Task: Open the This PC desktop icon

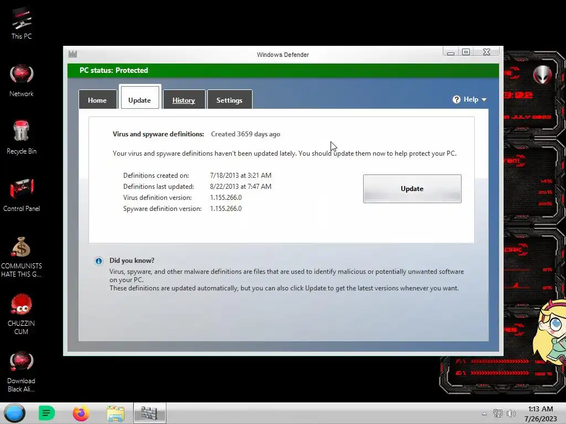Action: click(x=22, y=23)
